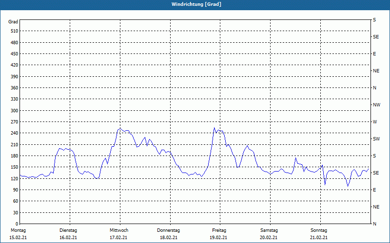Click the y-axis value 0
The height and width of the screenshot is (243, 390).
17,224
